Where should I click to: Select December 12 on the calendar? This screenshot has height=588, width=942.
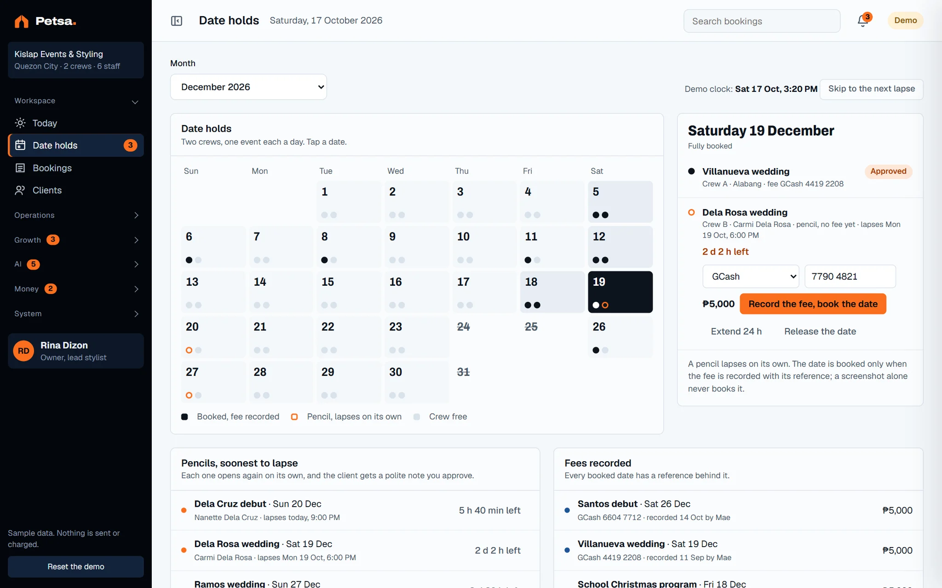click(x=620, y=247)
